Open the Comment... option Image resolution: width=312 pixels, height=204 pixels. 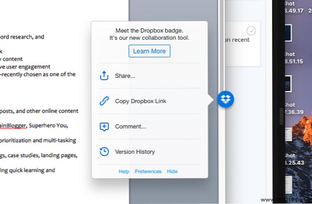pos(149,127)
